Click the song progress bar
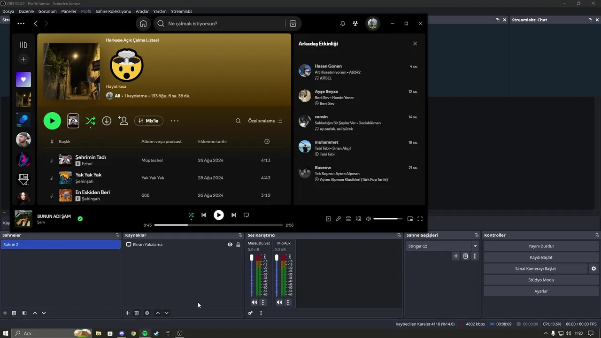The image size is (601, 338). (x=218, y=225)
